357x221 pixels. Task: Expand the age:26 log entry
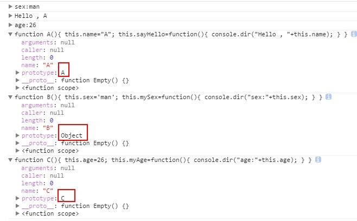(10, 25)
